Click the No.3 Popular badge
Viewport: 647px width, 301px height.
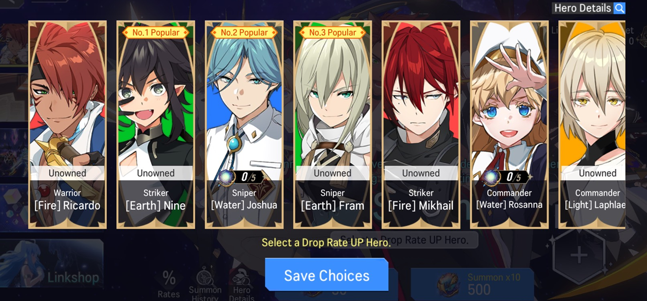pos(333,33)
